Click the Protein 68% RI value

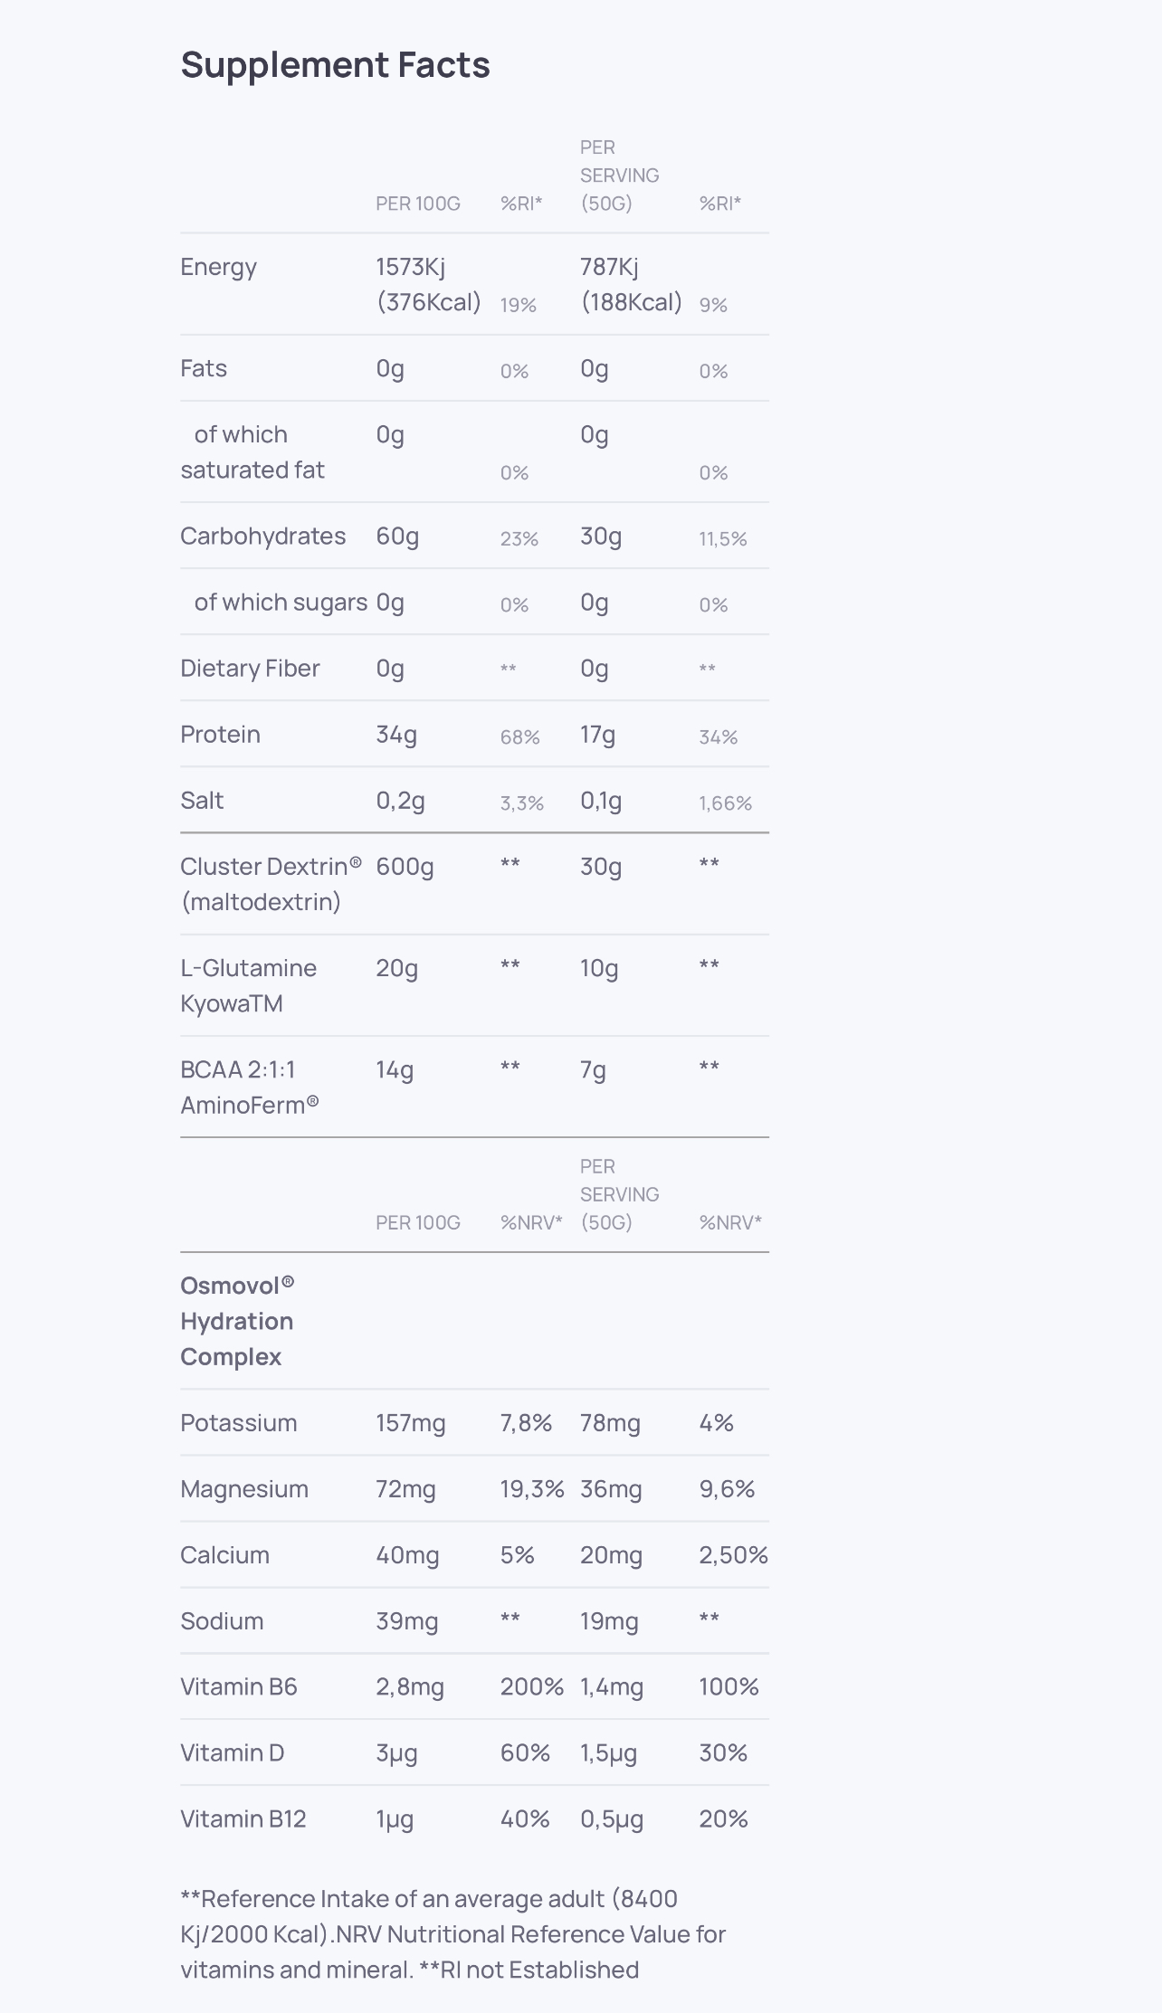pos(519,737)
